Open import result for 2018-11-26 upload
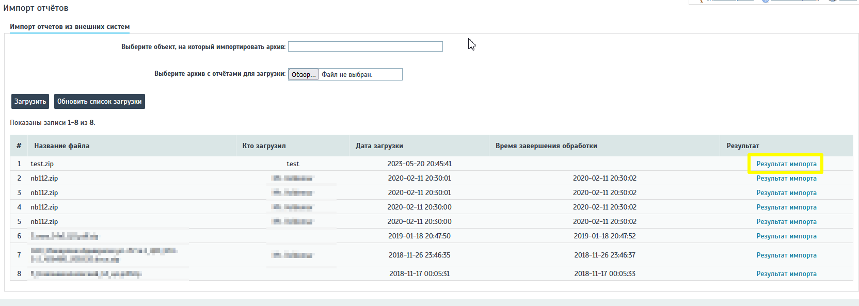This screenshot has height=306, width=859. [x=786, y=255]
